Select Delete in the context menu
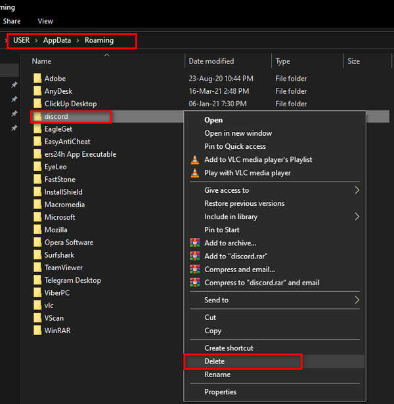Viewport: 394px width, 404px height. (x=274, y=361)
